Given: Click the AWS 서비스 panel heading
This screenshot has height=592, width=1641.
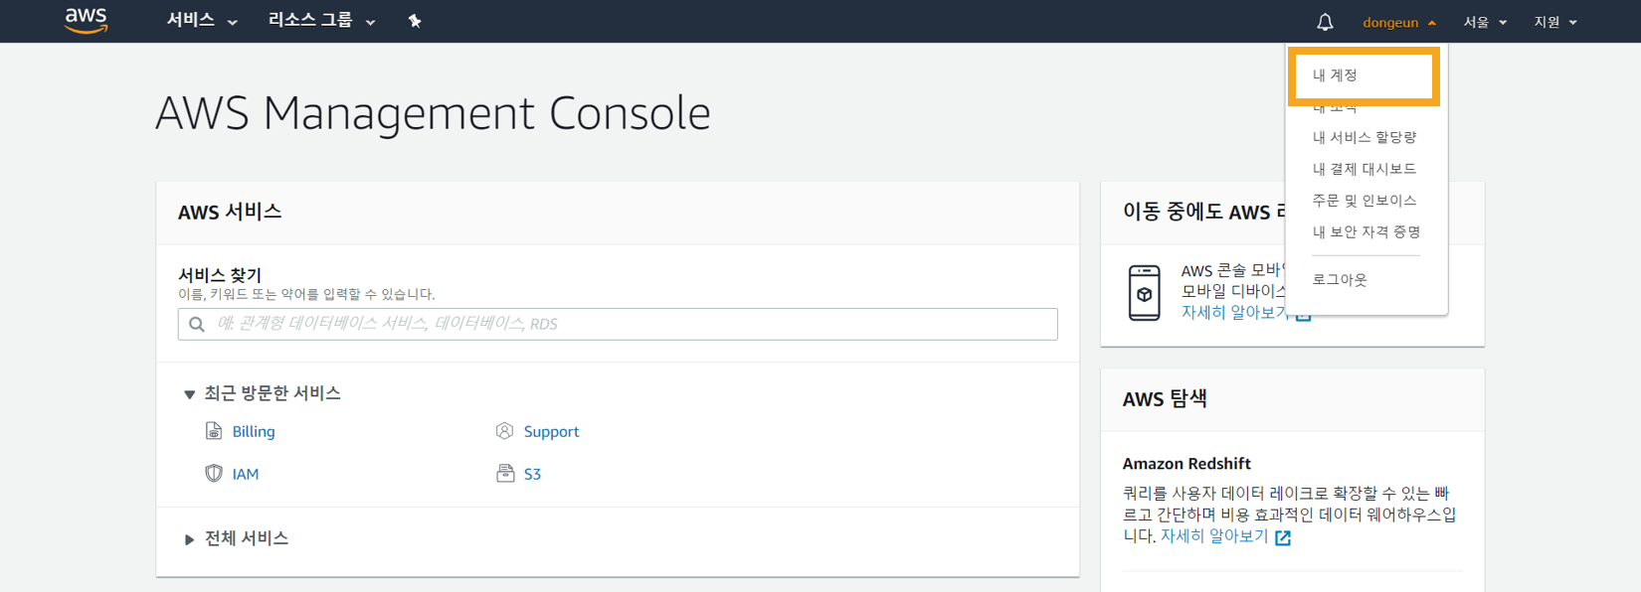Looking at the screenshot, I should pos(230,212).
